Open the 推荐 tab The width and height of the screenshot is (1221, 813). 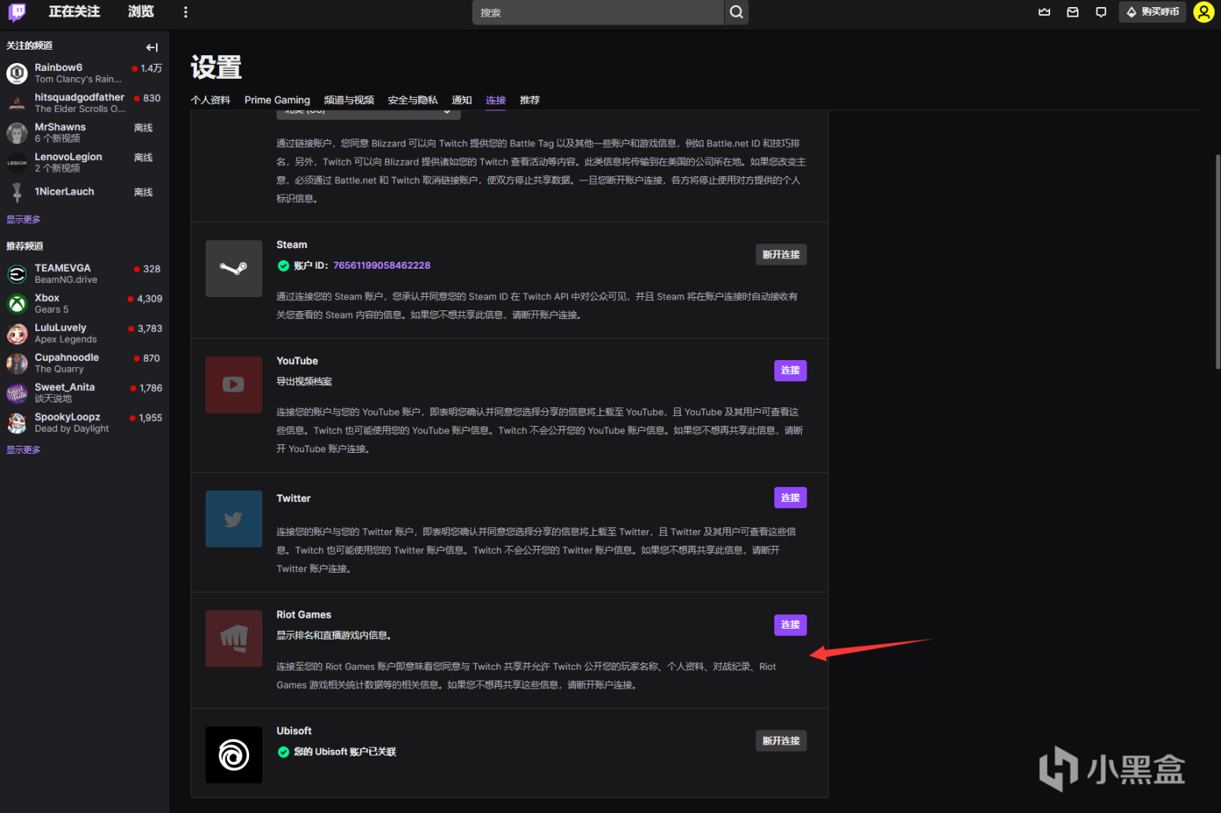coord(529,100)
